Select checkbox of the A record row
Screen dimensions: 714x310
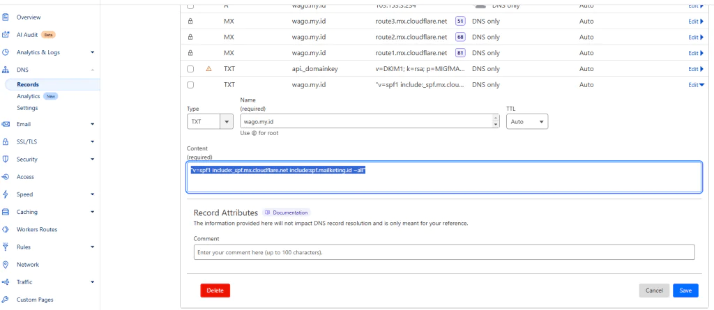tap(190, 6)
